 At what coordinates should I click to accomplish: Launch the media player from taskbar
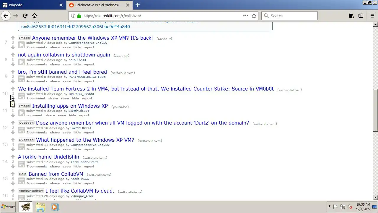click(x=55, y=207)
